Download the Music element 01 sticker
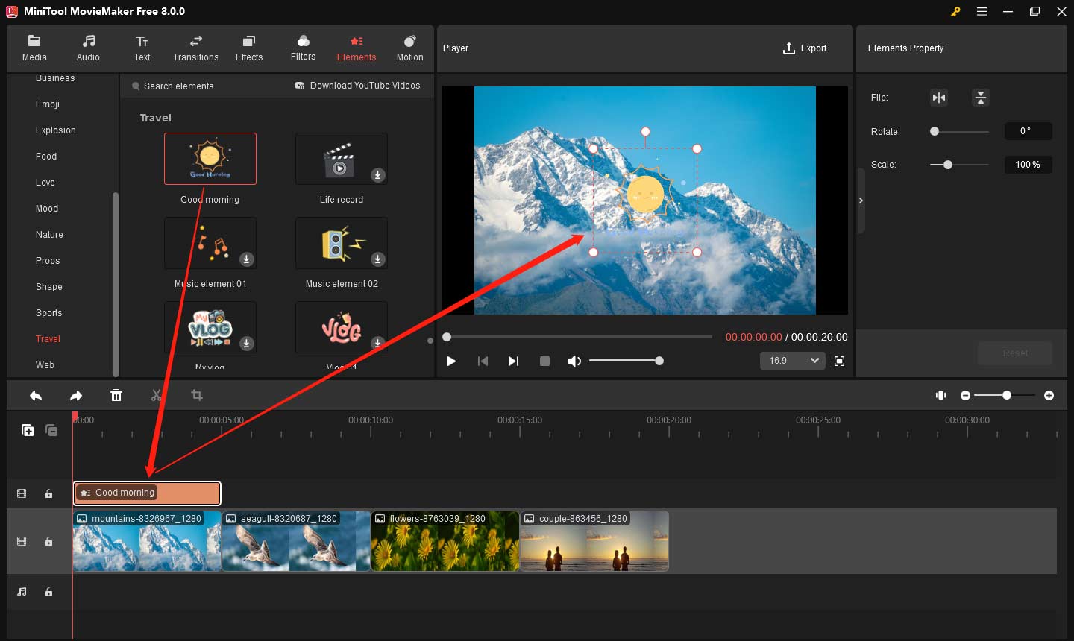The width and height of the screenshot is (1074, 641). coord(247,259)
